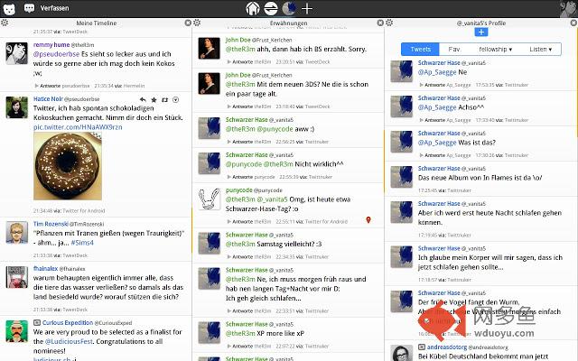Open Antworte theR3m link under 'Samstag vielleicht' tweet
Screen dimensions: 578x361
pos(249,256)
